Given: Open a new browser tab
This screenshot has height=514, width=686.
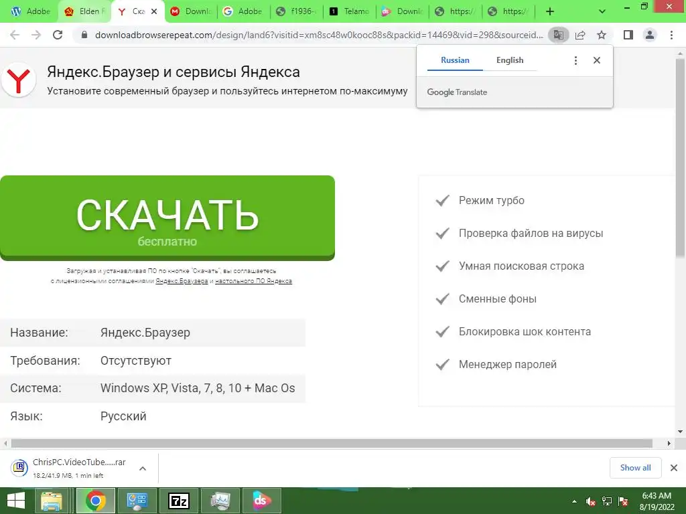Looking at the screenshot, I should coord(550,11).
